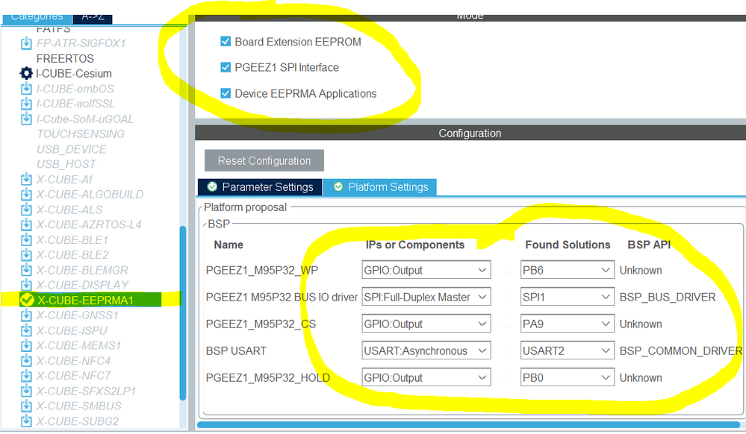746x434 pixels.
Task: Click download icon next to X-CUBE-SFXS2LP1
Action: click(x=26, y=391)
